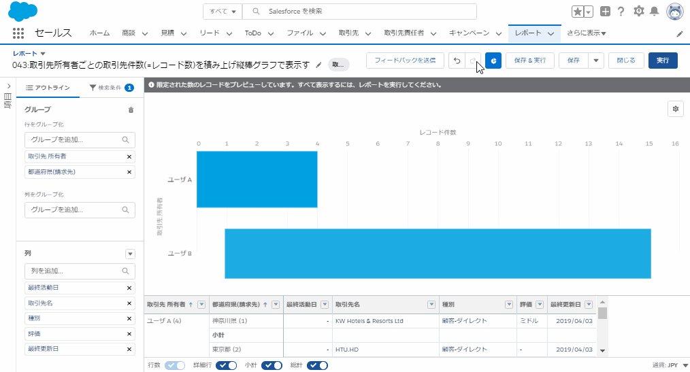Remove 都道府県(請求先) row grouping
This screenshot has width=690, height=372.
click(x=129, y=172)
